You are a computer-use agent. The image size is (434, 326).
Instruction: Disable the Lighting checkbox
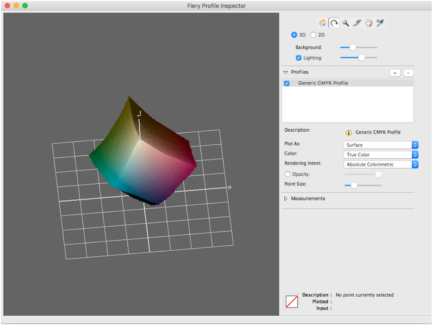pyautogui.click(x=299, y=58)
